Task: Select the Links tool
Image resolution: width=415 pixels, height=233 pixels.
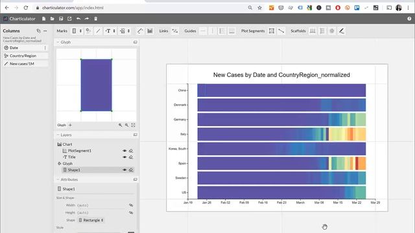Action: (175, 31)
